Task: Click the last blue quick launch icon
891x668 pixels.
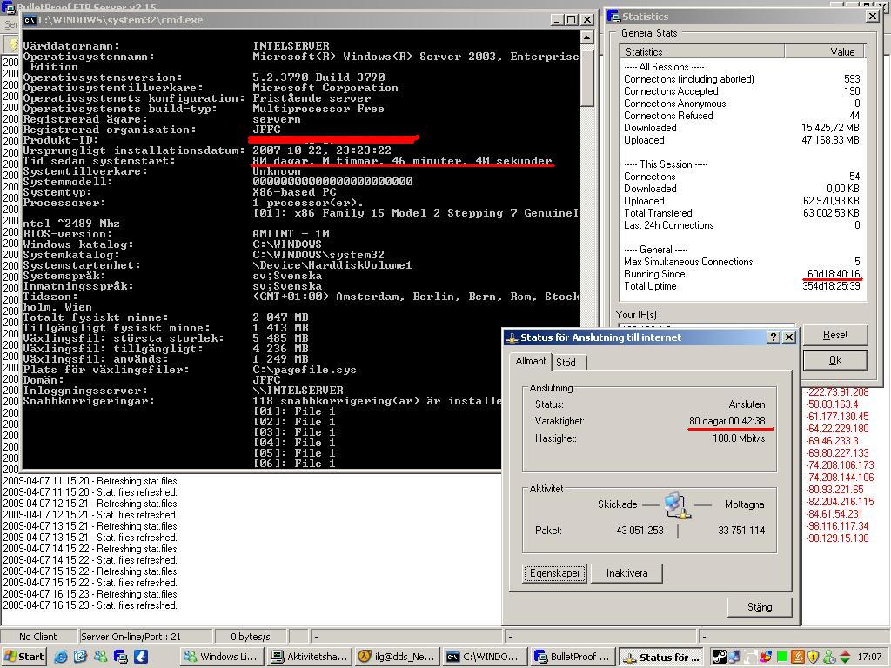Action: (141, 657)
